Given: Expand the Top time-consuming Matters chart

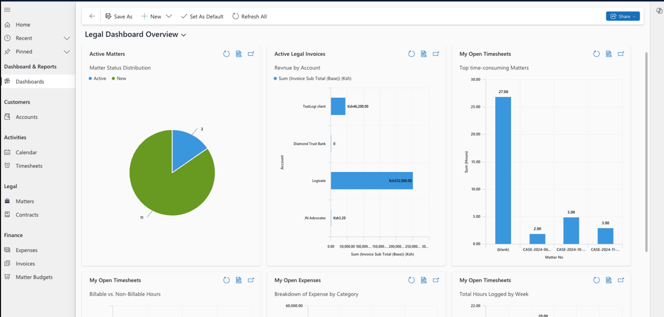Looking at the screenshot, I should [621, 54].
